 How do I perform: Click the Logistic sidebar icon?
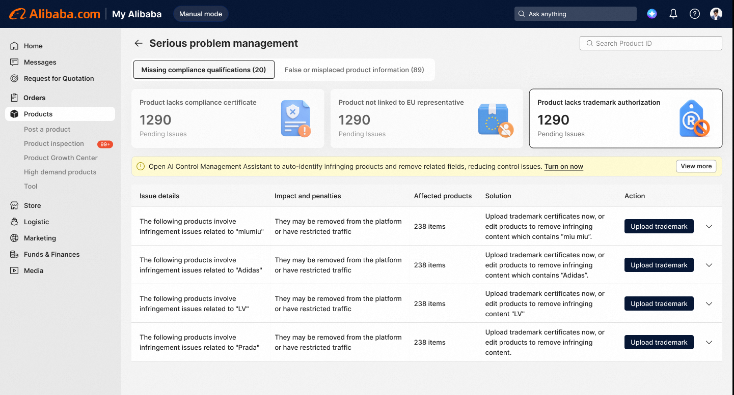(14, 222)
